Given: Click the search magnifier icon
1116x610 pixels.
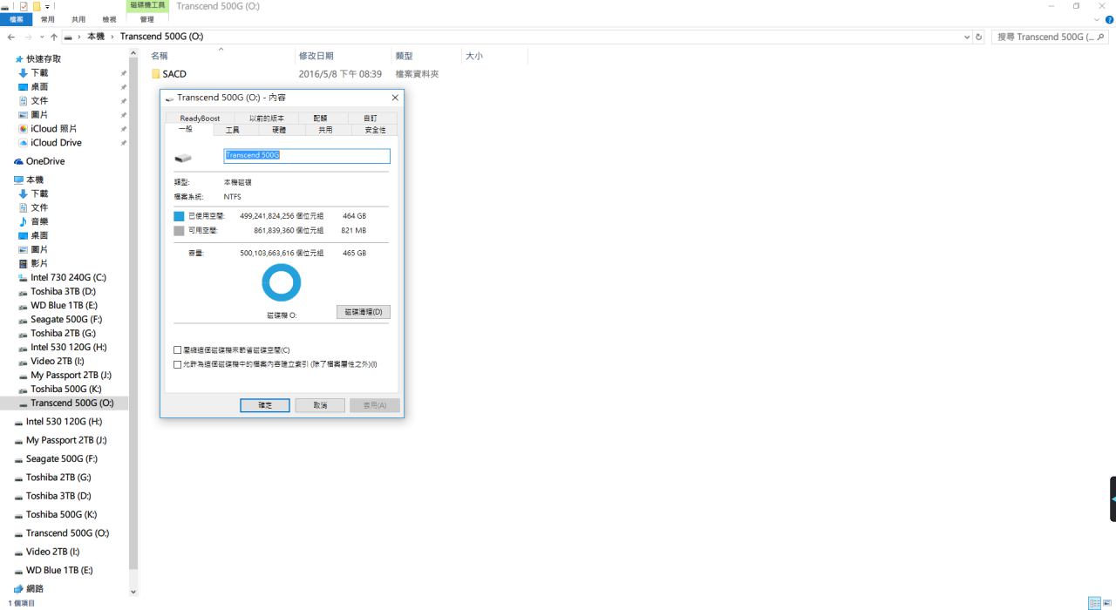Looking at the screenshot, I should tap(1102, 37).
